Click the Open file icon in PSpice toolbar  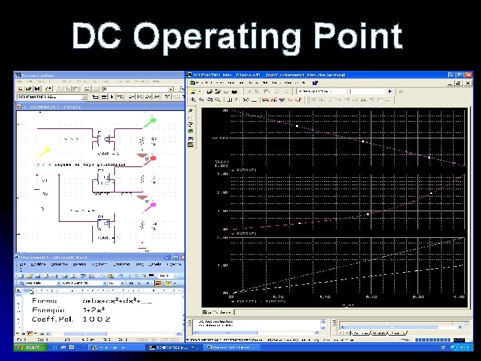(210, 91)
